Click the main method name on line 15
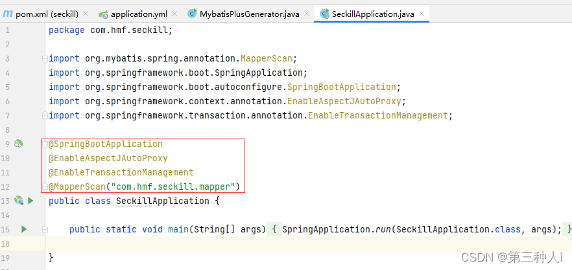Image resolution: width=572 pixels, height=270 pixels. 178,230
